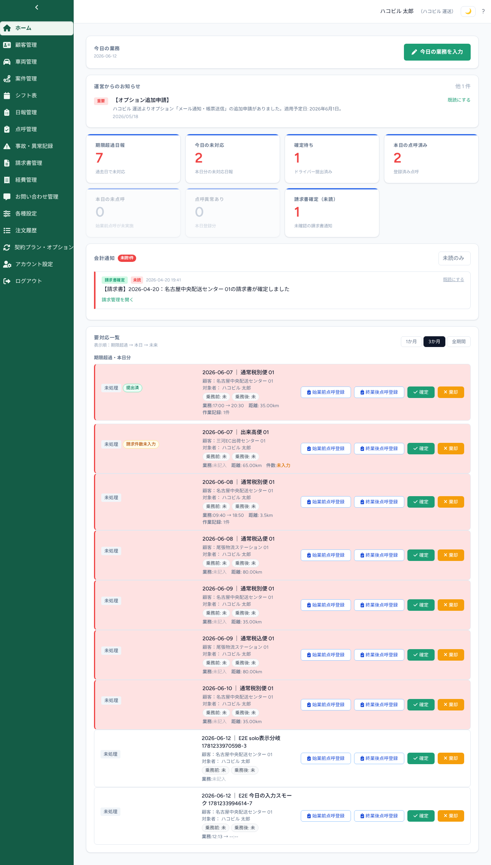This screenshot has width=491, height=865.
Task: Click the 点呼管理 clipboard-check icon
Action: tap(7, 129)
